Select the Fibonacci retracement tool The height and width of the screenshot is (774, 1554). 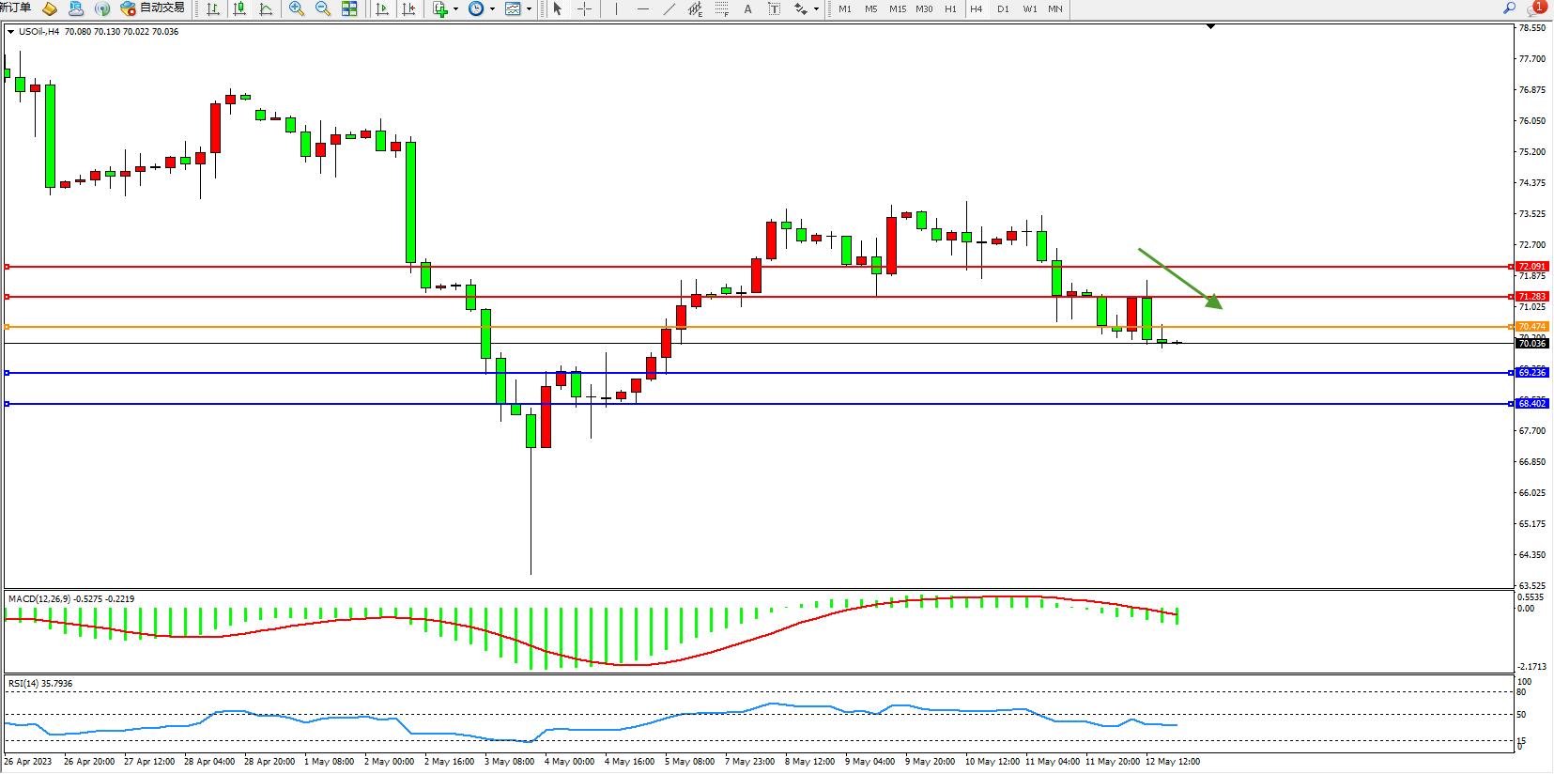click(x=721, y=8)
